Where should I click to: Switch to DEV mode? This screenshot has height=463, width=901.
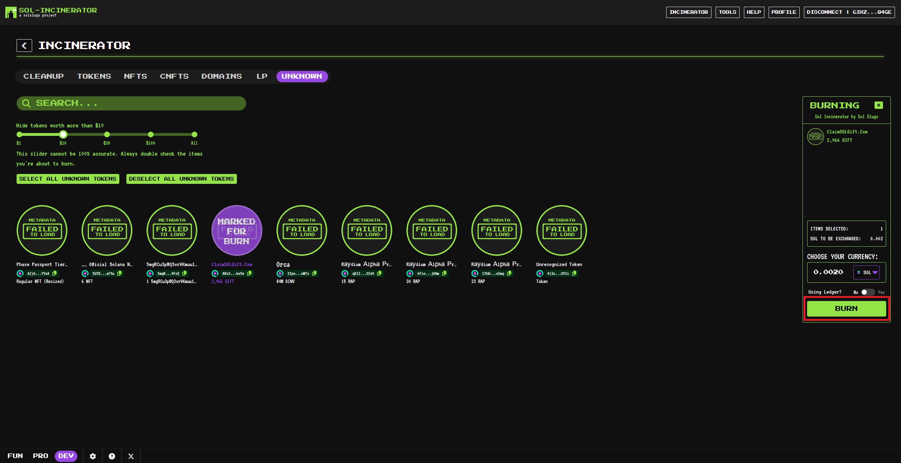66,456
